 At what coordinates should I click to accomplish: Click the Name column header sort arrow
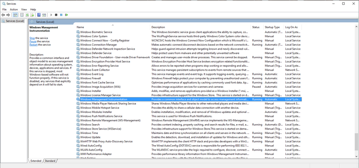[x=113, y=25]
